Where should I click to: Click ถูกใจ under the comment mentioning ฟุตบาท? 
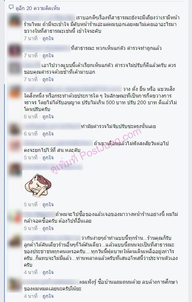pos(48,273)
